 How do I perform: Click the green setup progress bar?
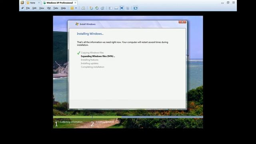(87, 117)
